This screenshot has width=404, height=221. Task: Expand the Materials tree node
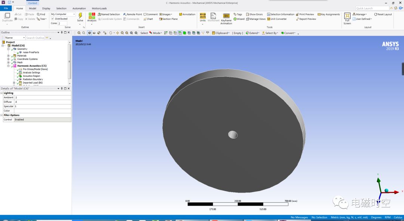pyautogui.click(x=7, y=55)
